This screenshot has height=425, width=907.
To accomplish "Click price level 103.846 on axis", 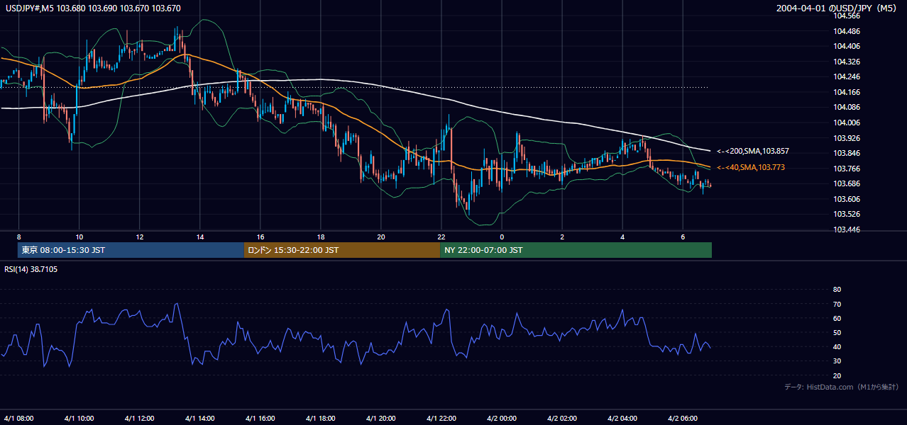I will [846, 153].
